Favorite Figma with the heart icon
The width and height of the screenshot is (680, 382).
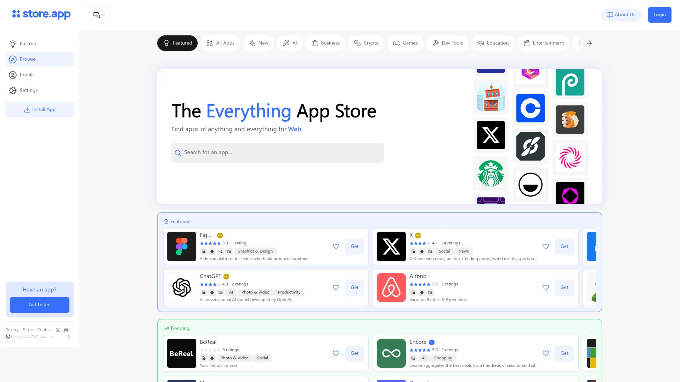(336, 247)
